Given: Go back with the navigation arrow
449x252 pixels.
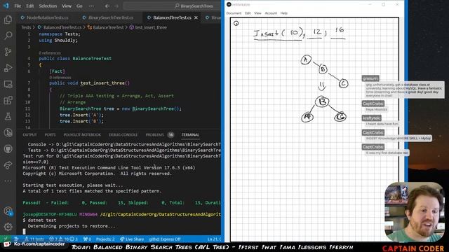Looking at the screenshot, I should pyautogui.click(x=107, y=6).
